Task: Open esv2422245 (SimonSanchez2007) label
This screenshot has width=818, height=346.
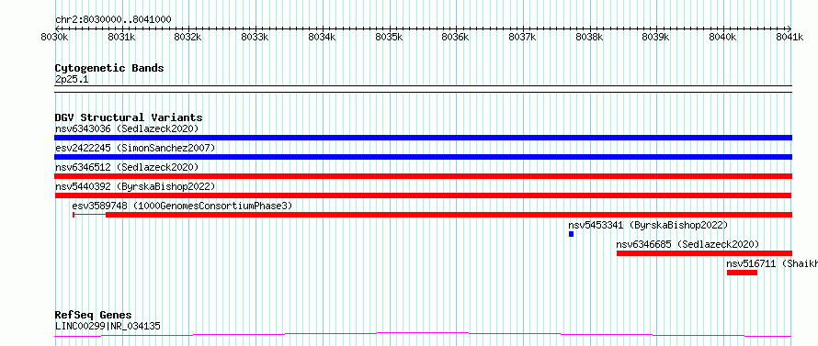Action: (135, 148)
